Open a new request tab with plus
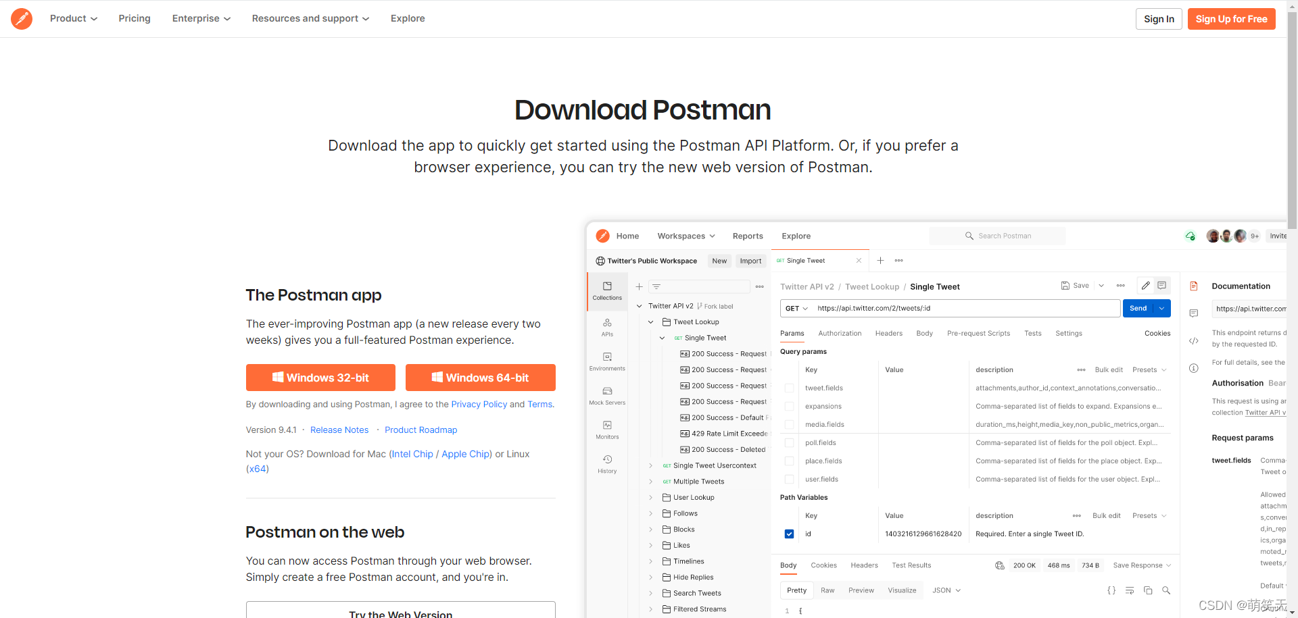 click(x=880, y=261)
